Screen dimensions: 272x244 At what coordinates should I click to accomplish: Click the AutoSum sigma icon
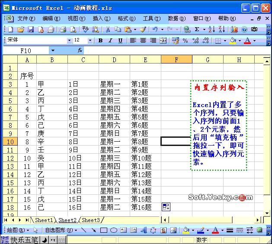click(x=197, y=29)
